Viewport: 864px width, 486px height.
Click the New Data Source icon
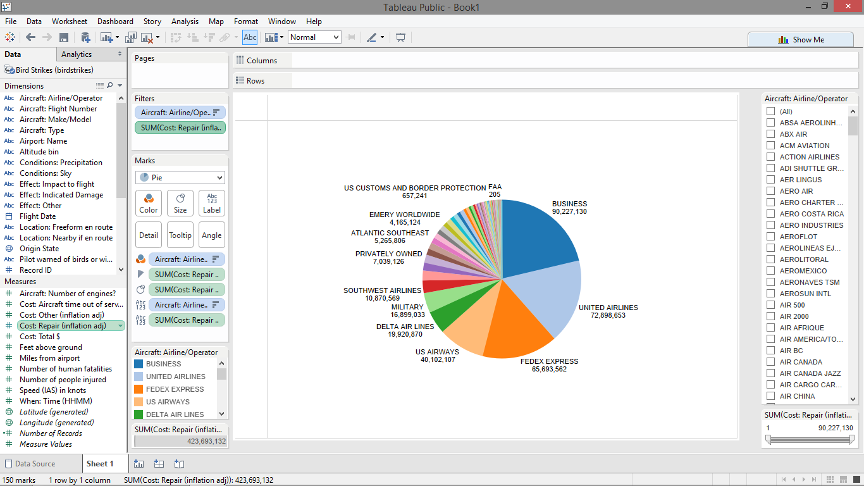(85, 37)
